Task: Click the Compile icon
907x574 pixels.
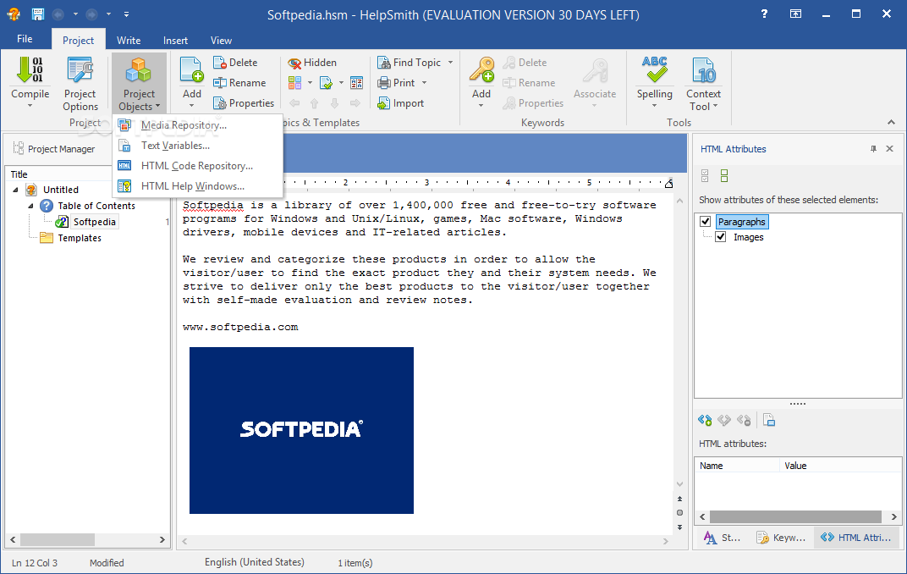Action: [30, 70]
